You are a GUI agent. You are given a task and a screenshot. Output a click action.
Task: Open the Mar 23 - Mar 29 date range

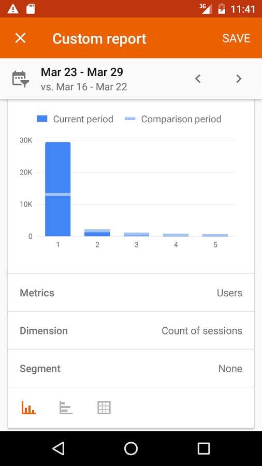[82, 72]
